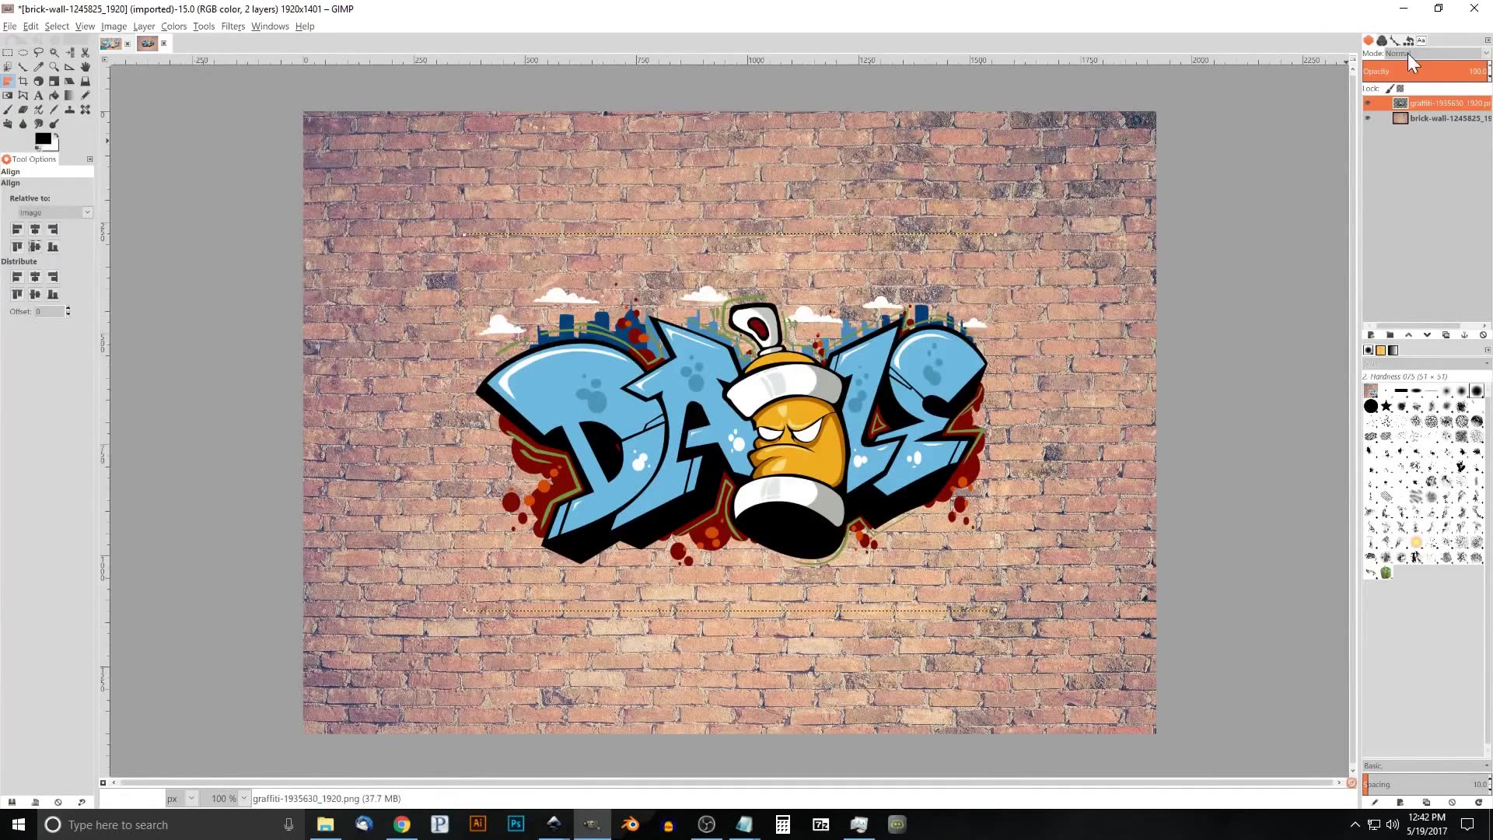Select the Heal tool

pos(86,110)
